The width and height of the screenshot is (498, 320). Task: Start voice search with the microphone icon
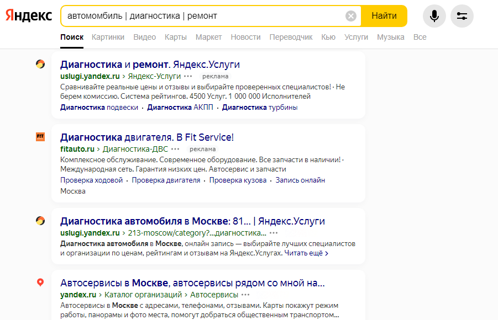[x=434, y=16]
